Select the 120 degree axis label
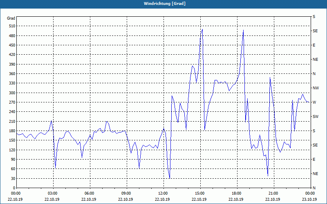Screen dimensions: 327x204 coord(12,150)
